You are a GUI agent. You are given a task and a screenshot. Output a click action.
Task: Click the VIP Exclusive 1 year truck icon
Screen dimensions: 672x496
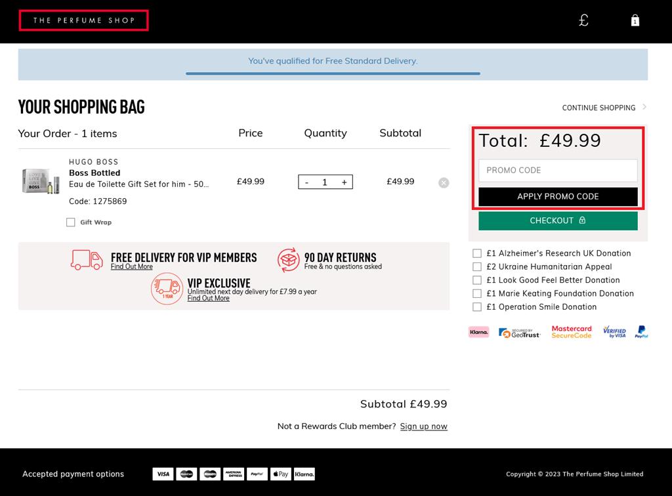pos(167,289)
